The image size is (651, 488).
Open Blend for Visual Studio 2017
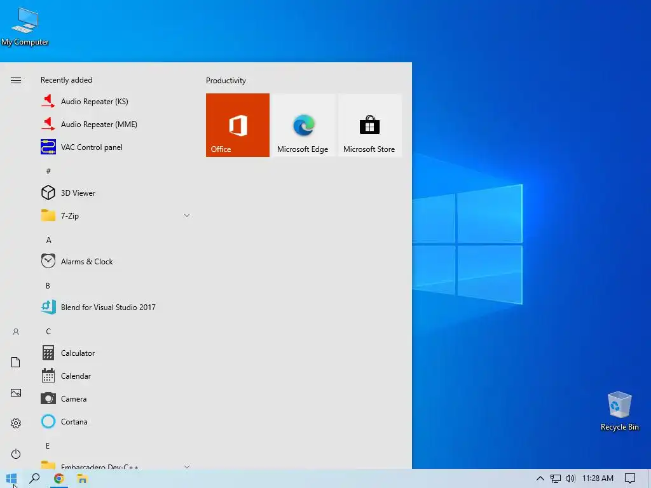(x=116, y=307)
